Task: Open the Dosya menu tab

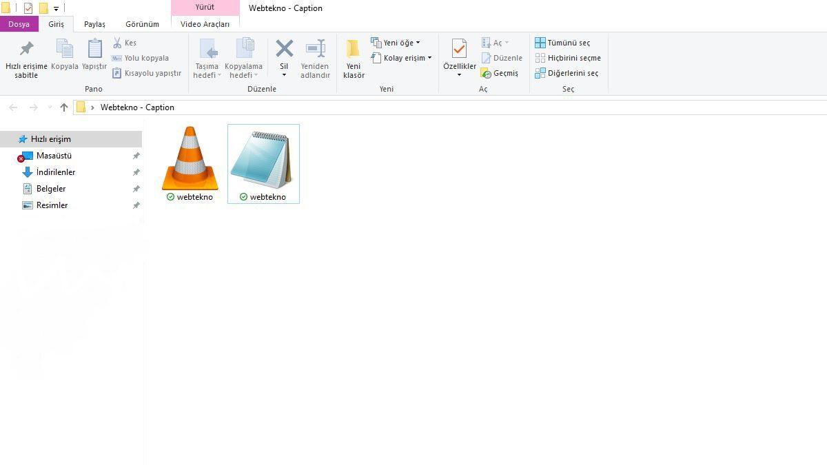Action: [19, 24]
